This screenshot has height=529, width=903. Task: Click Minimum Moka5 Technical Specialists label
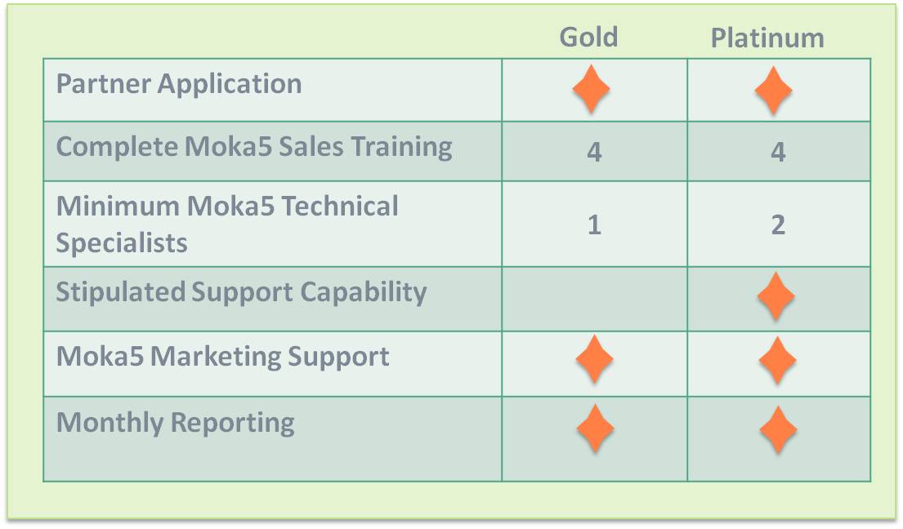pyautogui.click(x=227, y=224)
